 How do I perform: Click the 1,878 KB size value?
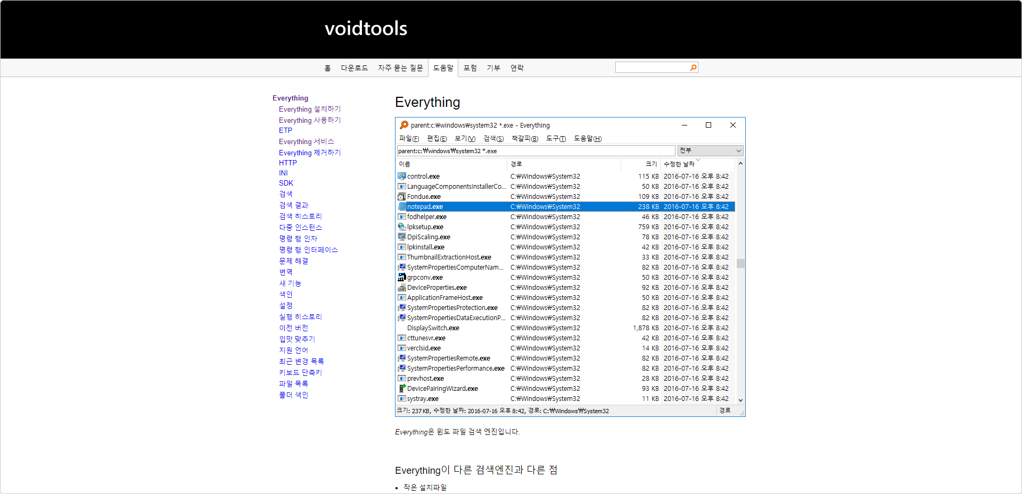[646, 328]
